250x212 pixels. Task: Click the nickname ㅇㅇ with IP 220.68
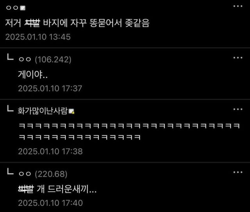point(25,174)
